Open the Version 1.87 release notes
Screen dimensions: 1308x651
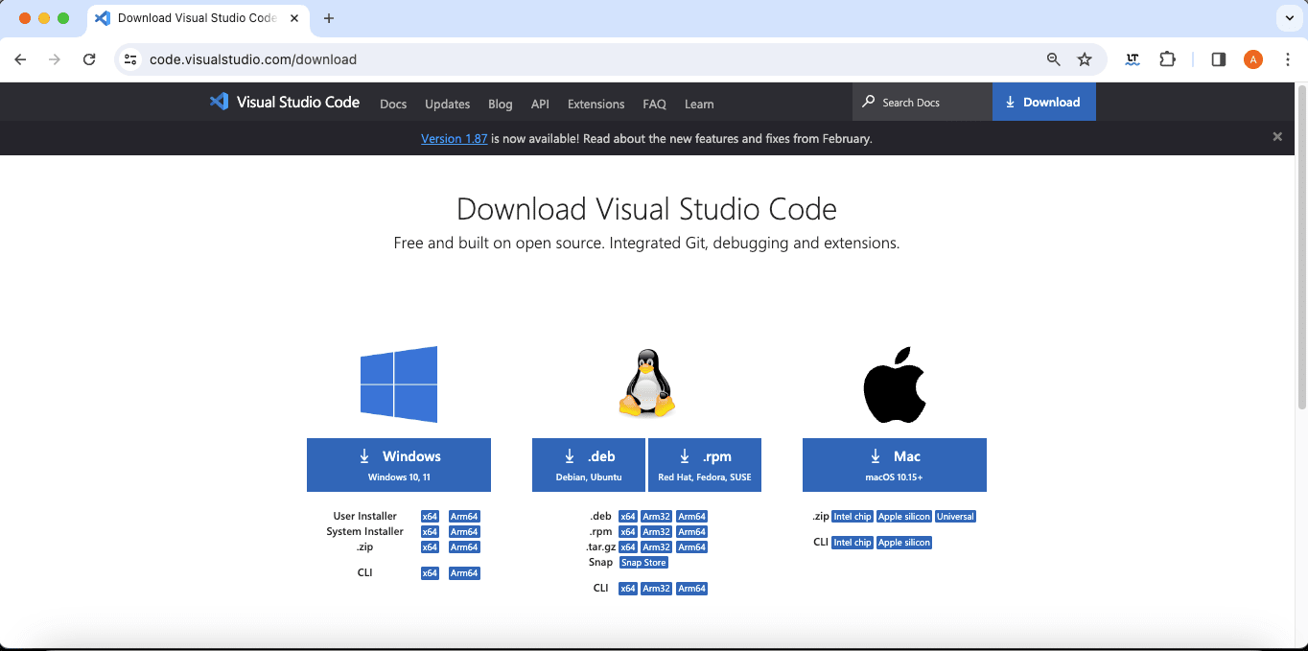454,138
